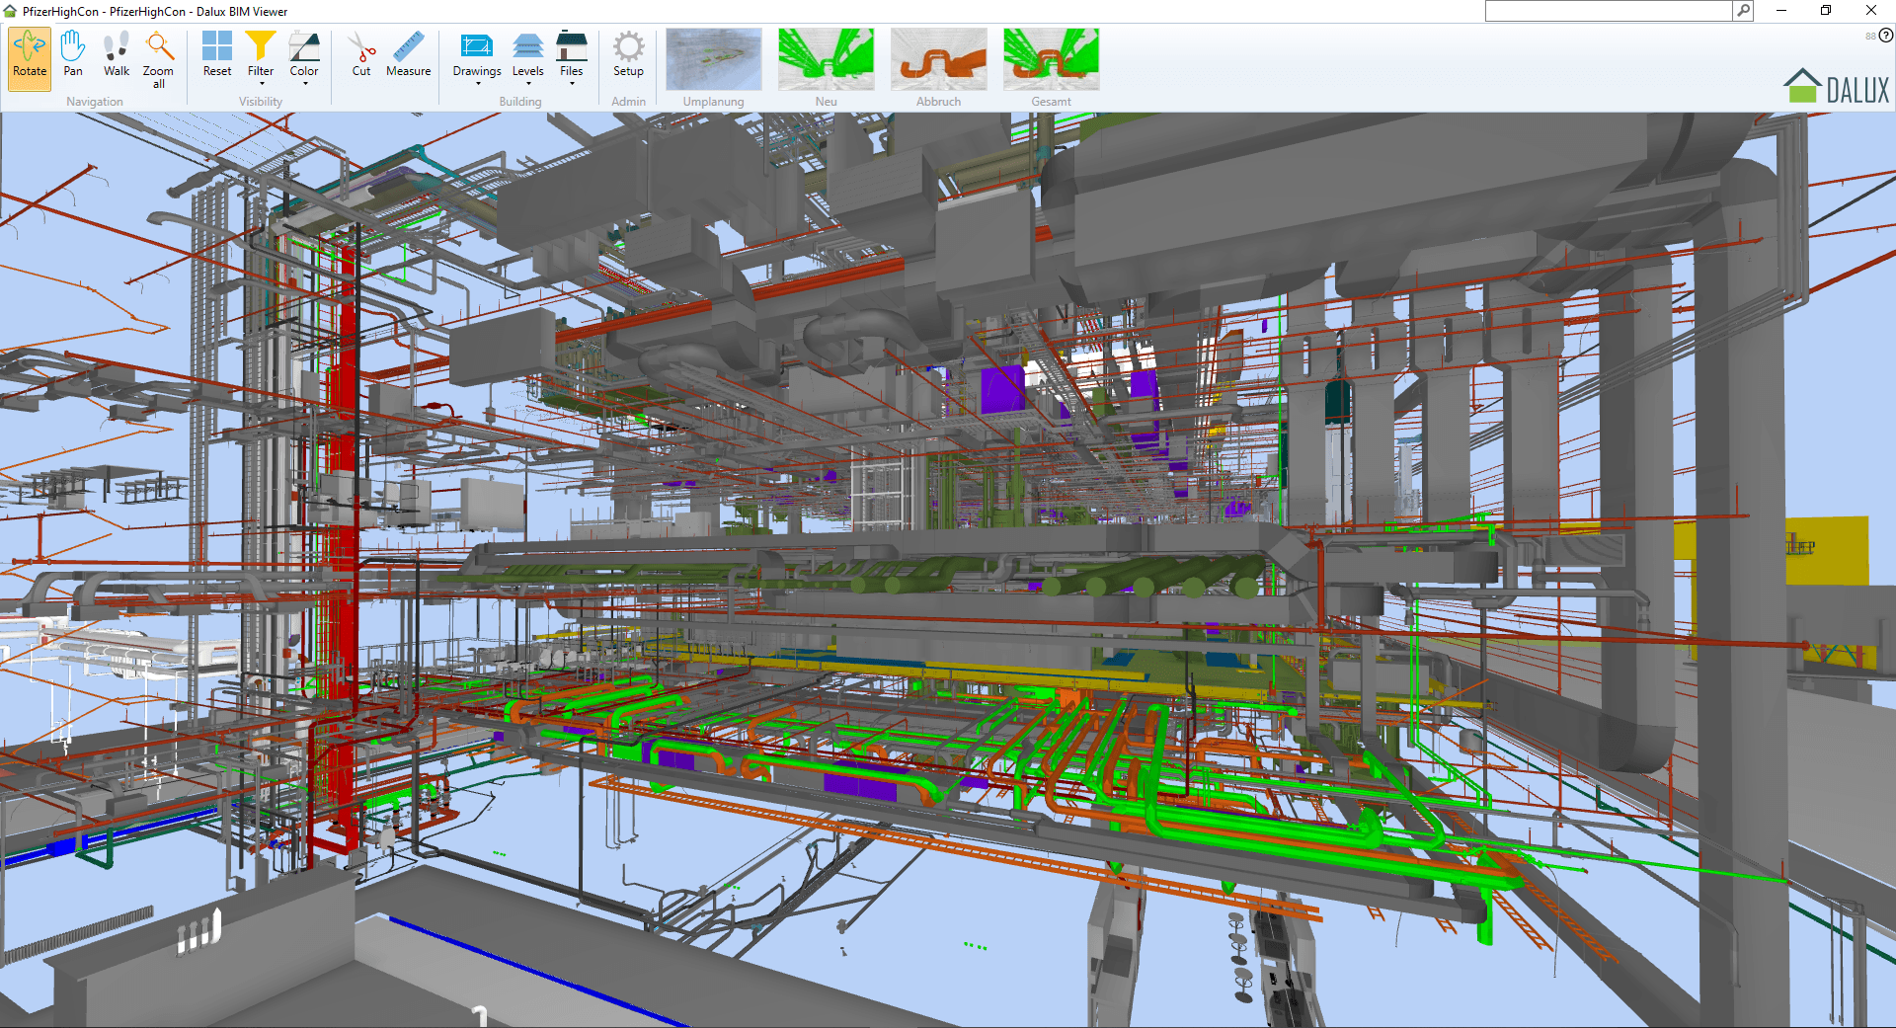Viewport: 1896px width, 1028px height.
Task: Click the search magnifier button
Action: tap(1744, 11)
